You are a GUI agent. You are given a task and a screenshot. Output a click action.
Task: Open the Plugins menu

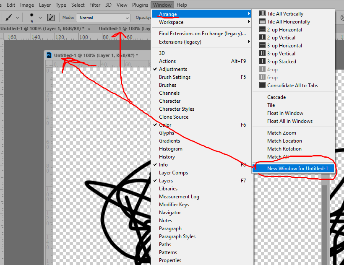140,5
